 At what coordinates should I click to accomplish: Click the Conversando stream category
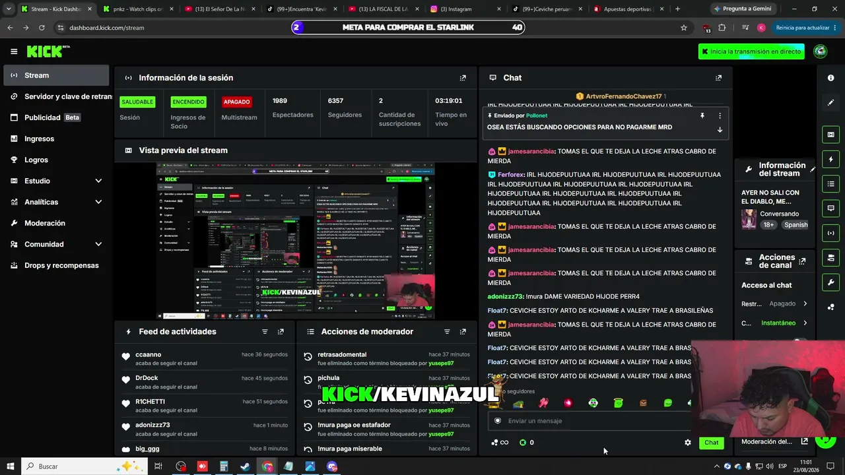tap(779, 214)
